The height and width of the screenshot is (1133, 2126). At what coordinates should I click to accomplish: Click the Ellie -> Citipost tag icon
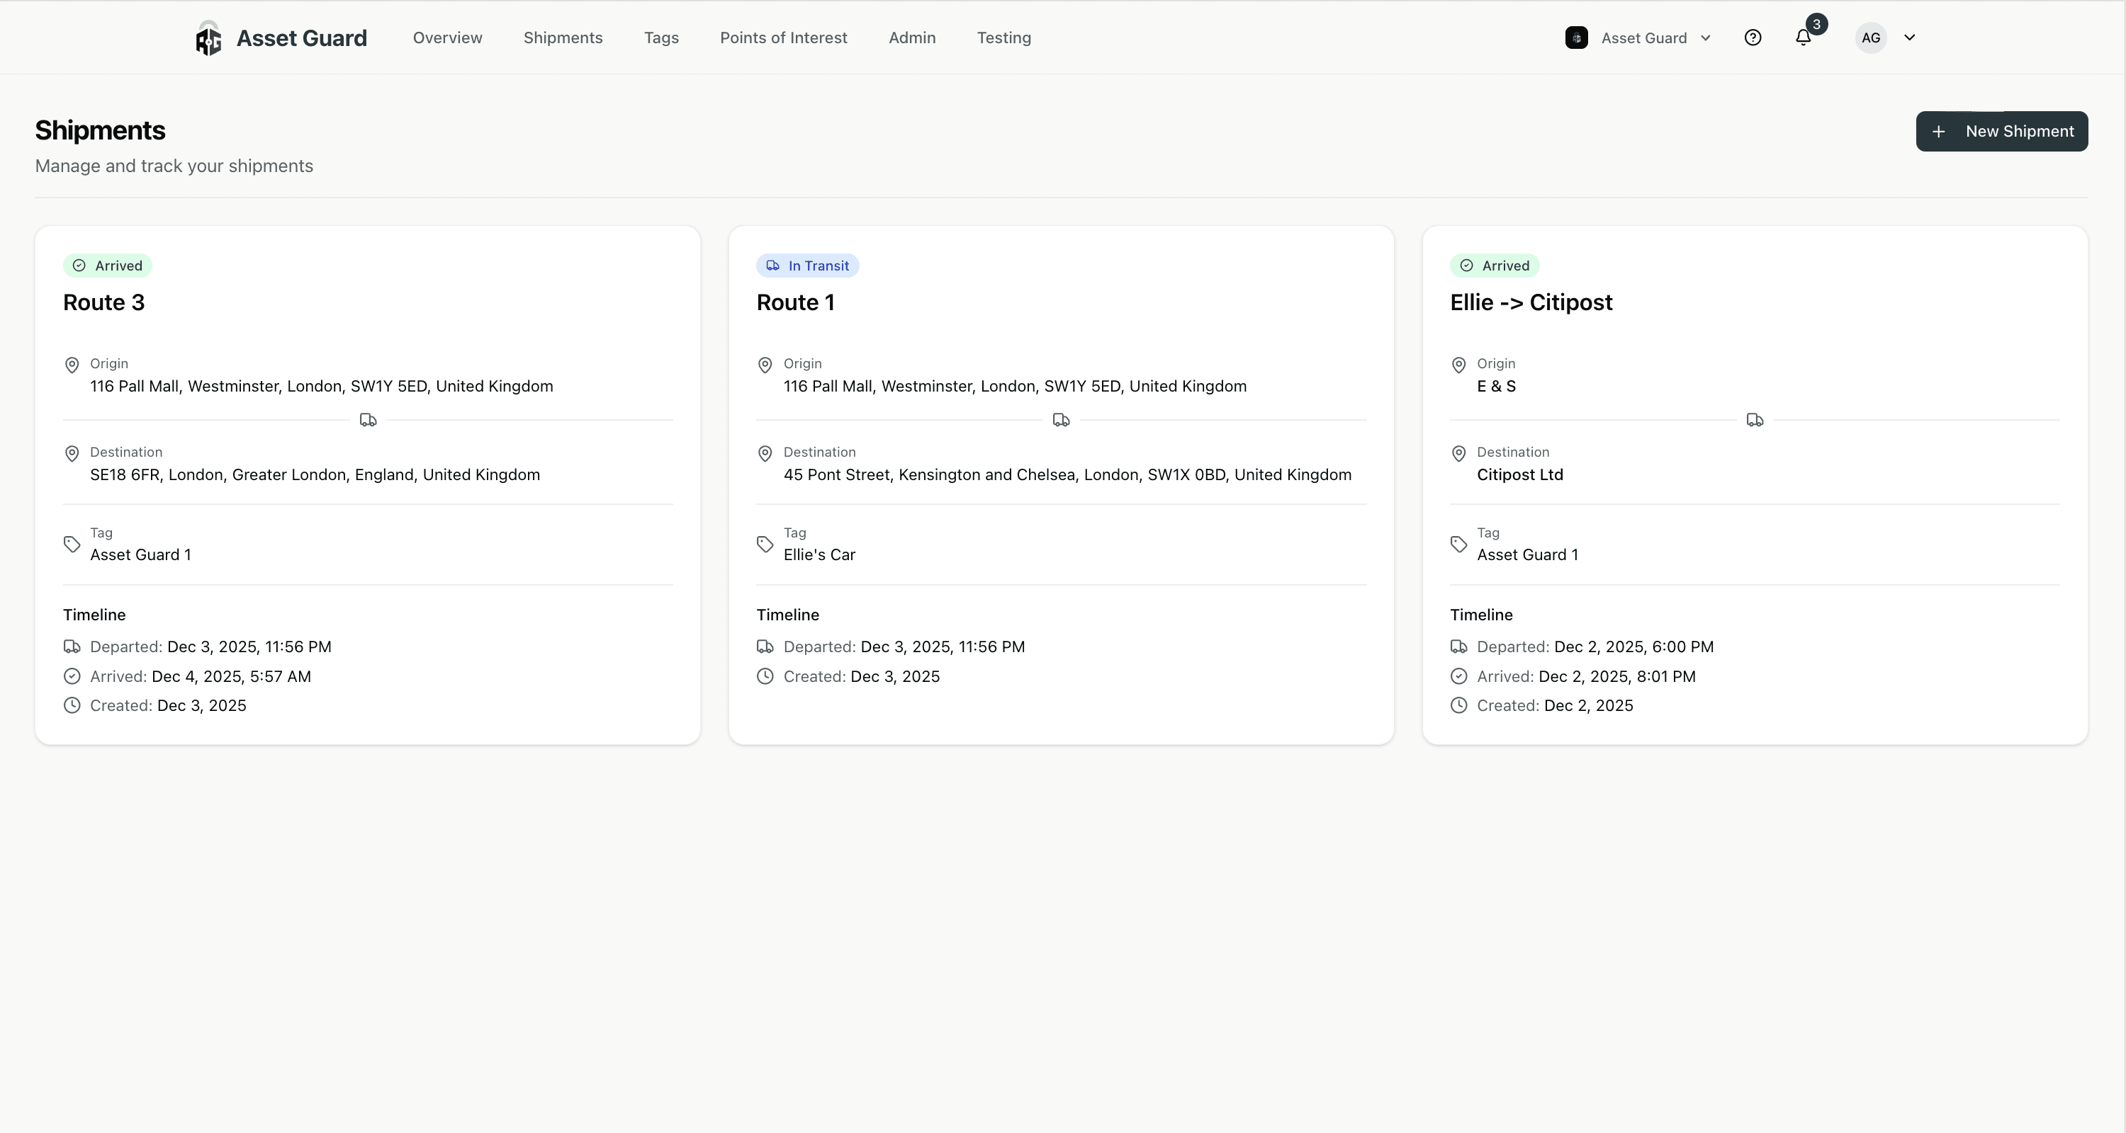(x=1458, y=545)
